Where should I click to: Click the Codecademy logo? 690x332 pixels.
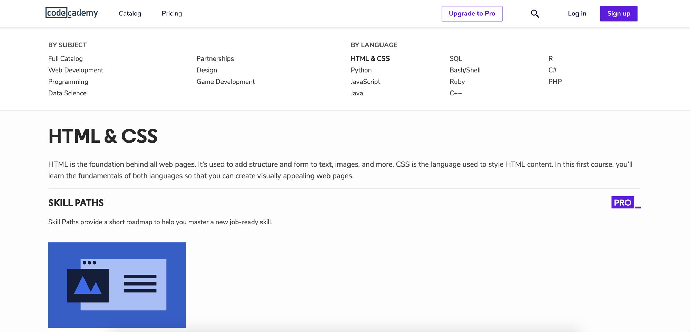coord(71,13)
